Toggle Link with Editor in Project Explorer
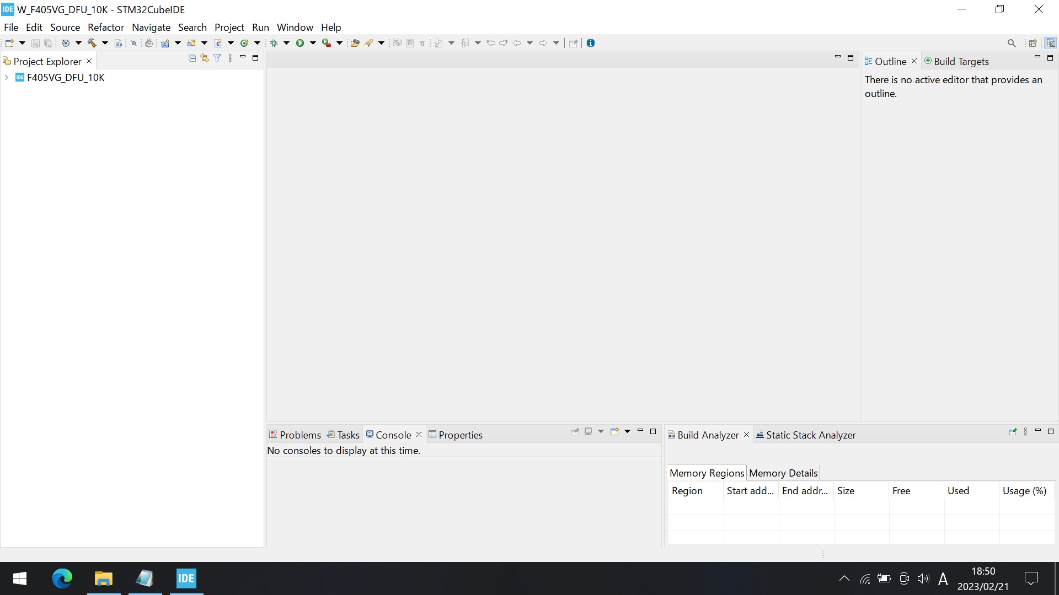 (205, 58)
